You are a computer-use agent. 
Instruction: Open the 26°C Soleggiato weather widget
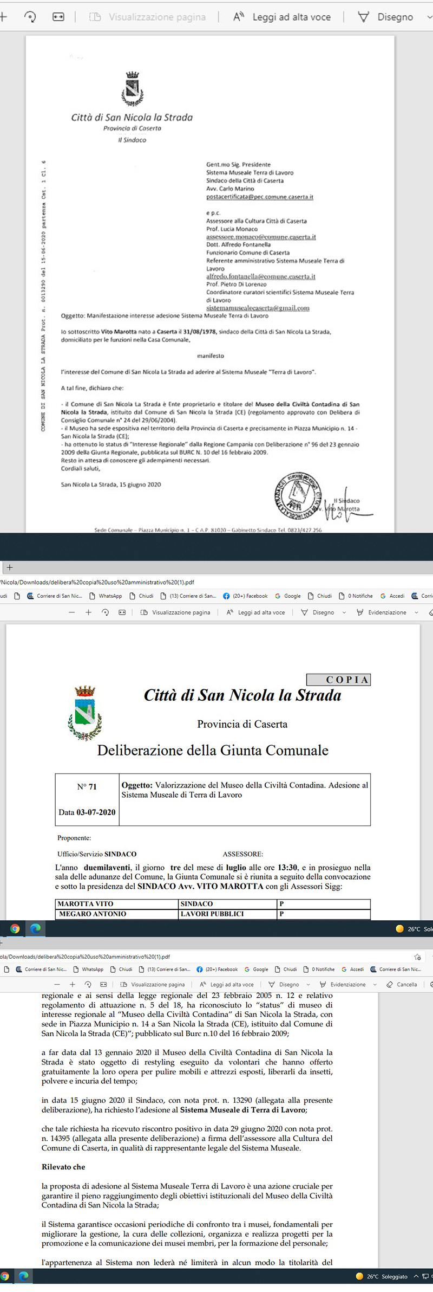tap(382, 1276)
